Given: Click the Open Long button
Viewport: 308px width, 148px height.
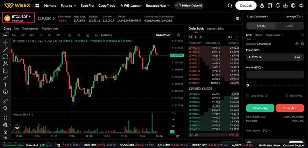Looking at the screenshot, I should coord(260,108).
